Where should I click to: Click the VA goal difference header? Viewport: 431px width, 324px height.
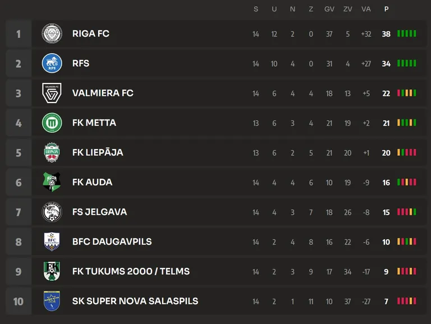point(366,9)
